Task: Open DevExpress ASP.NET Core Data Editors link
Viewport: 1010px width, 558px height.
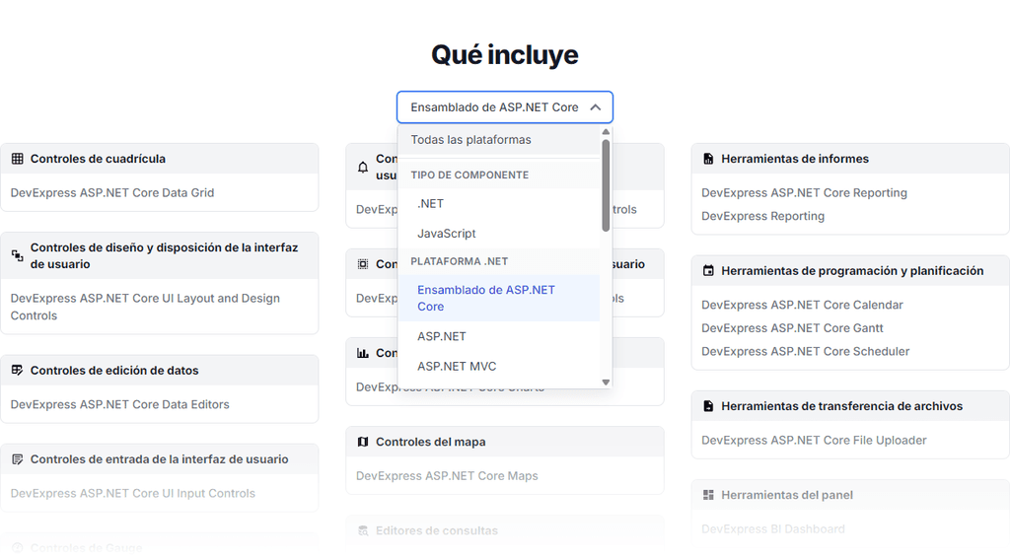Action: (x=119, y=404)
